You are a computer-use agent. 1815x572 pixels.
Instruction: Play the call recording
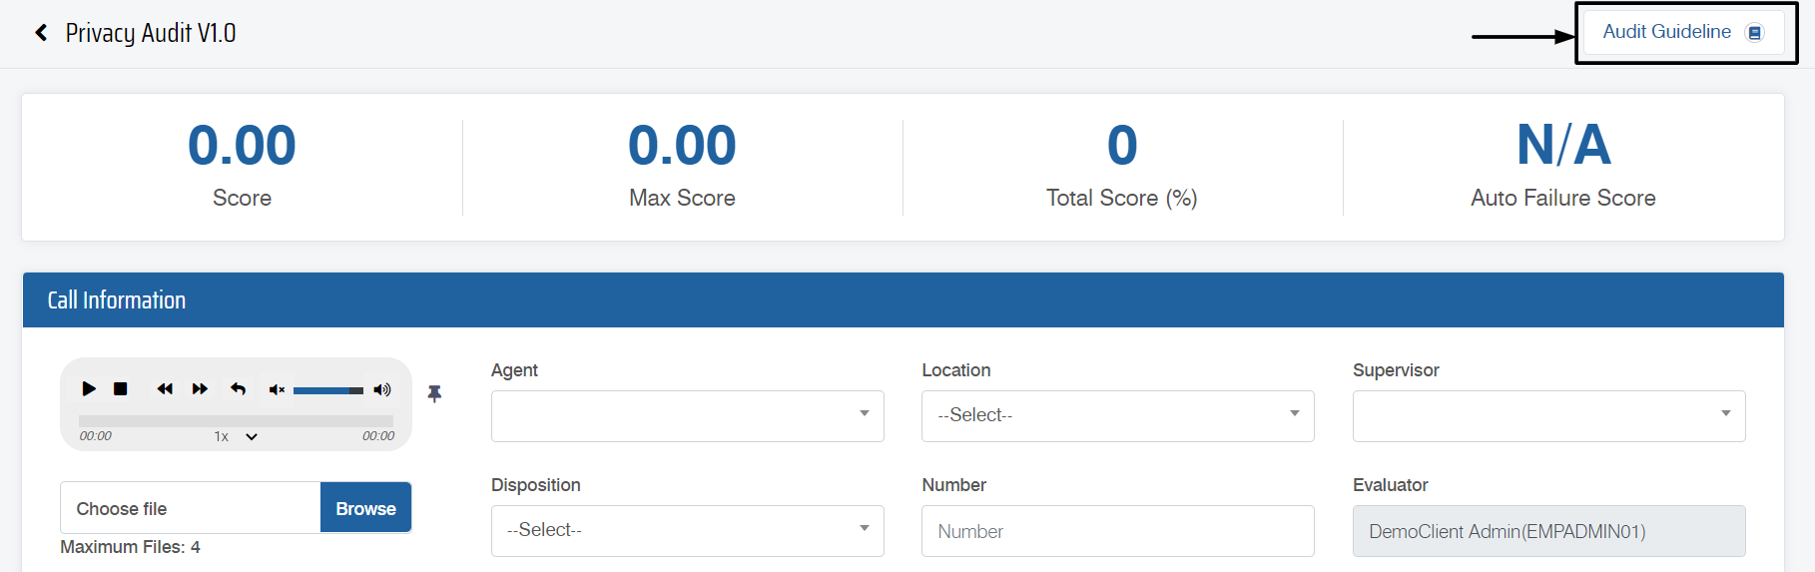89,388
